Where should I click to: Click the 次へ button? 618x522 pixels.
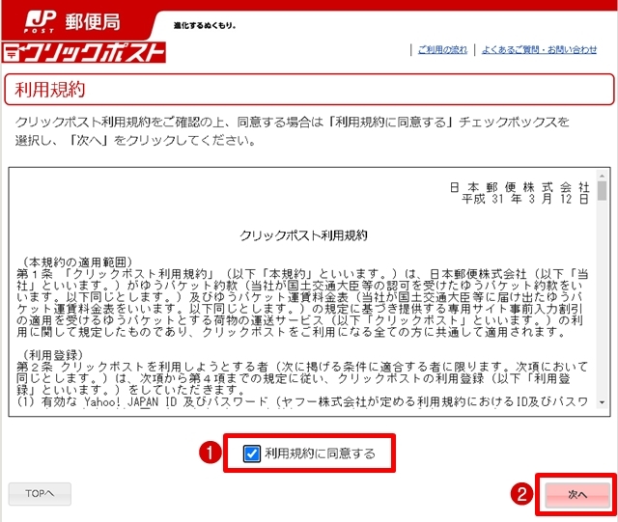coord(577,494)
